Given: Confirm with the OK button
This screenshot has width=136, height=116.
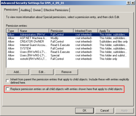Looking at the screenshot, I should pos(85,111).
